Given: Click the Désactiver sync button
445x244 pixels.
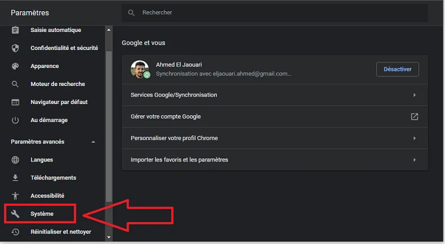Looking at the screenshot, I should click(x=397, y=69).
